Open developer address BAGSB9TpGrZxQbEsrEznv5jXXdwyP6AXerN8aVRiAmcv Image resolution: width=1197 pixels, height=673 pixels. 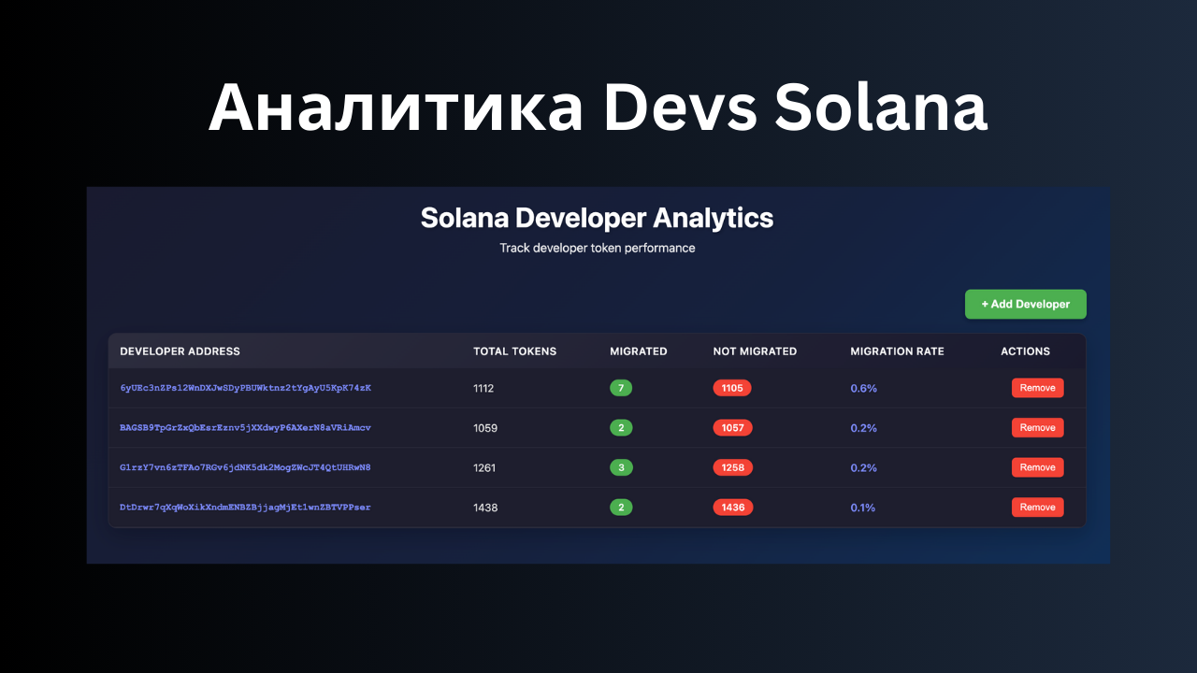click(245, 427)
